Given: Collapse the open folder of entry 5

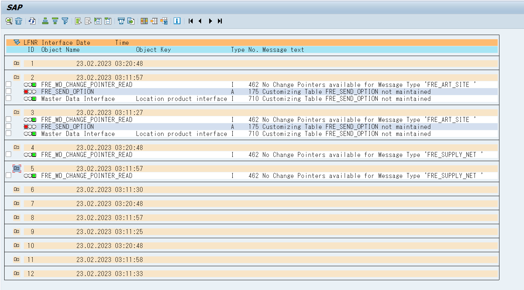Looking at the screenshot, I should point(16,168).
